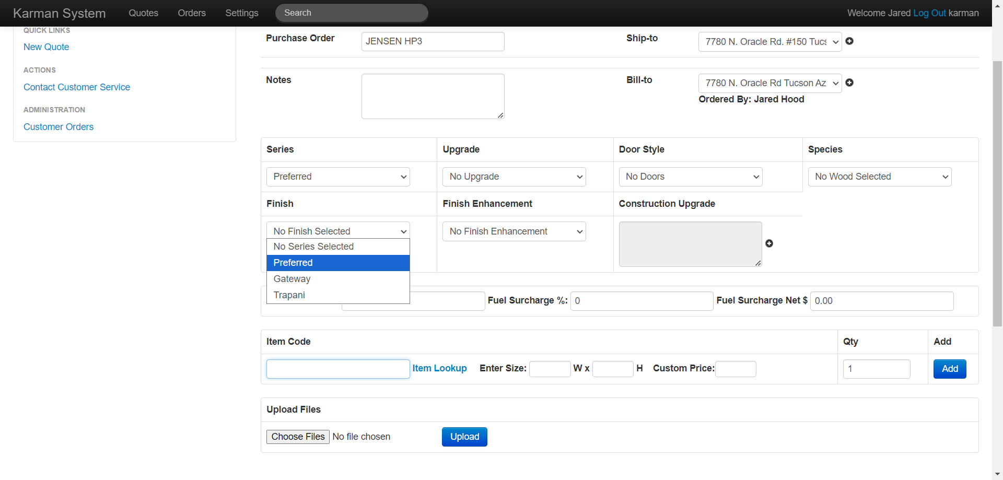Click the Construction Upgrade text area
1003x480 pixels.
690,244
